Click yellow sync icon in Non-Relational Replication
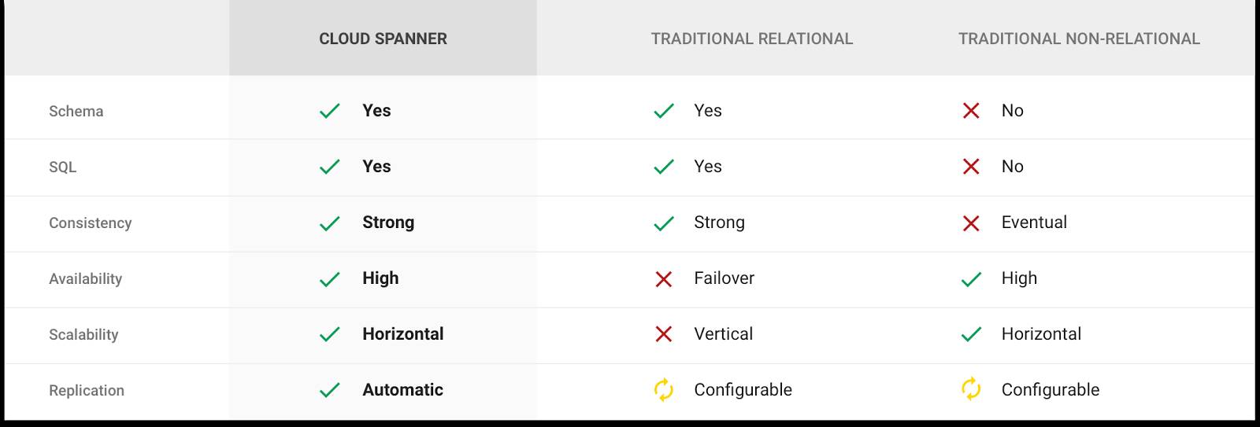The height and width of the screenshot is (427, 1260). (971, 389)
